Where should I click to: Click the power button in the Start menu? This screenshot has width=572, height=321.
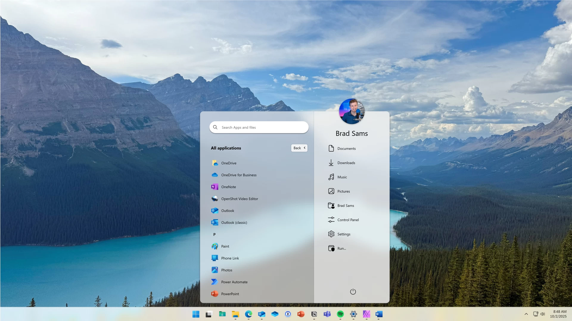352,292
